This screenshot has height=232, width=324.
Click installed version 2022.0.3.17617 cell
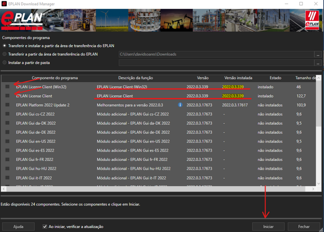pyautogui.click(x=235, y=105)
